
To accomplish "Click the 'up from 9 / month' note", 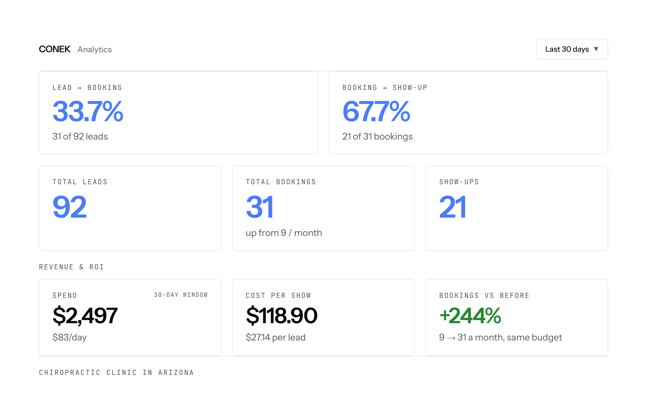I will click(284, 233).
